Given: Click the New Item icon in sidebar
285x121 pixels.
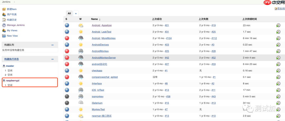Looking at the screenshot, I should (4, 9).
